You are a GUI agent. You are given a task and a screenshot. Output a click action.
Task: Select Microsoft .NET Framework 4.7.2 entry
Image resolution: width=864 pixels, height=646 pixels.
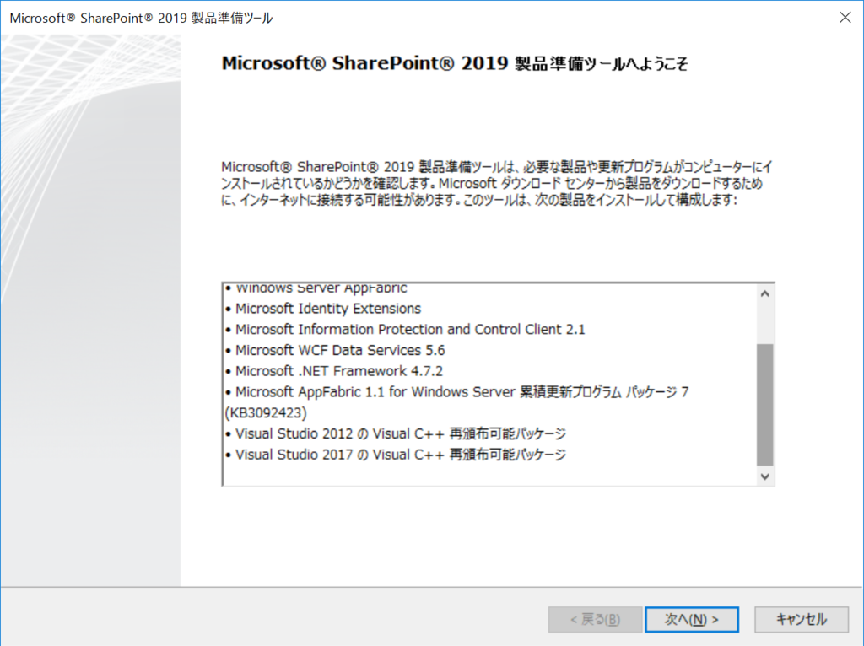click(334, 371)
